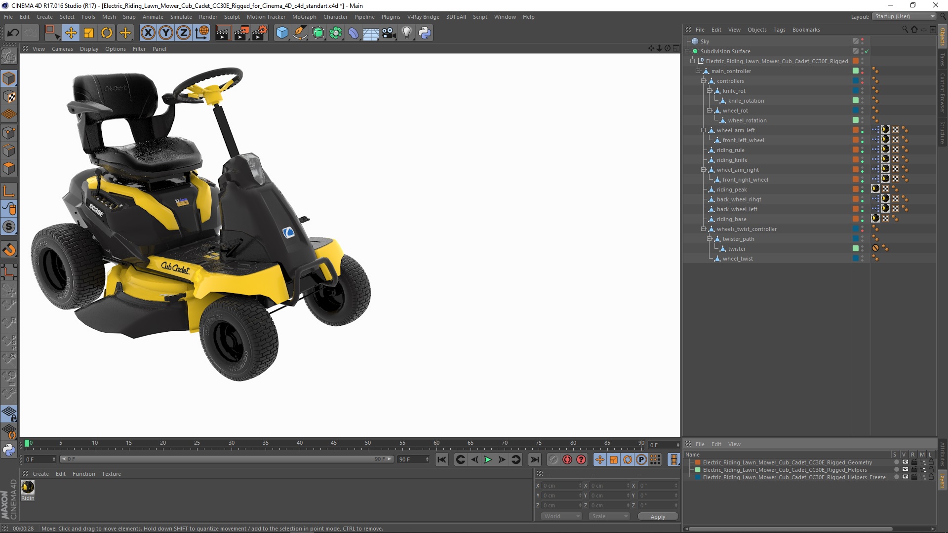Click the coordinate system icon
948x533 pixels.
202,33
